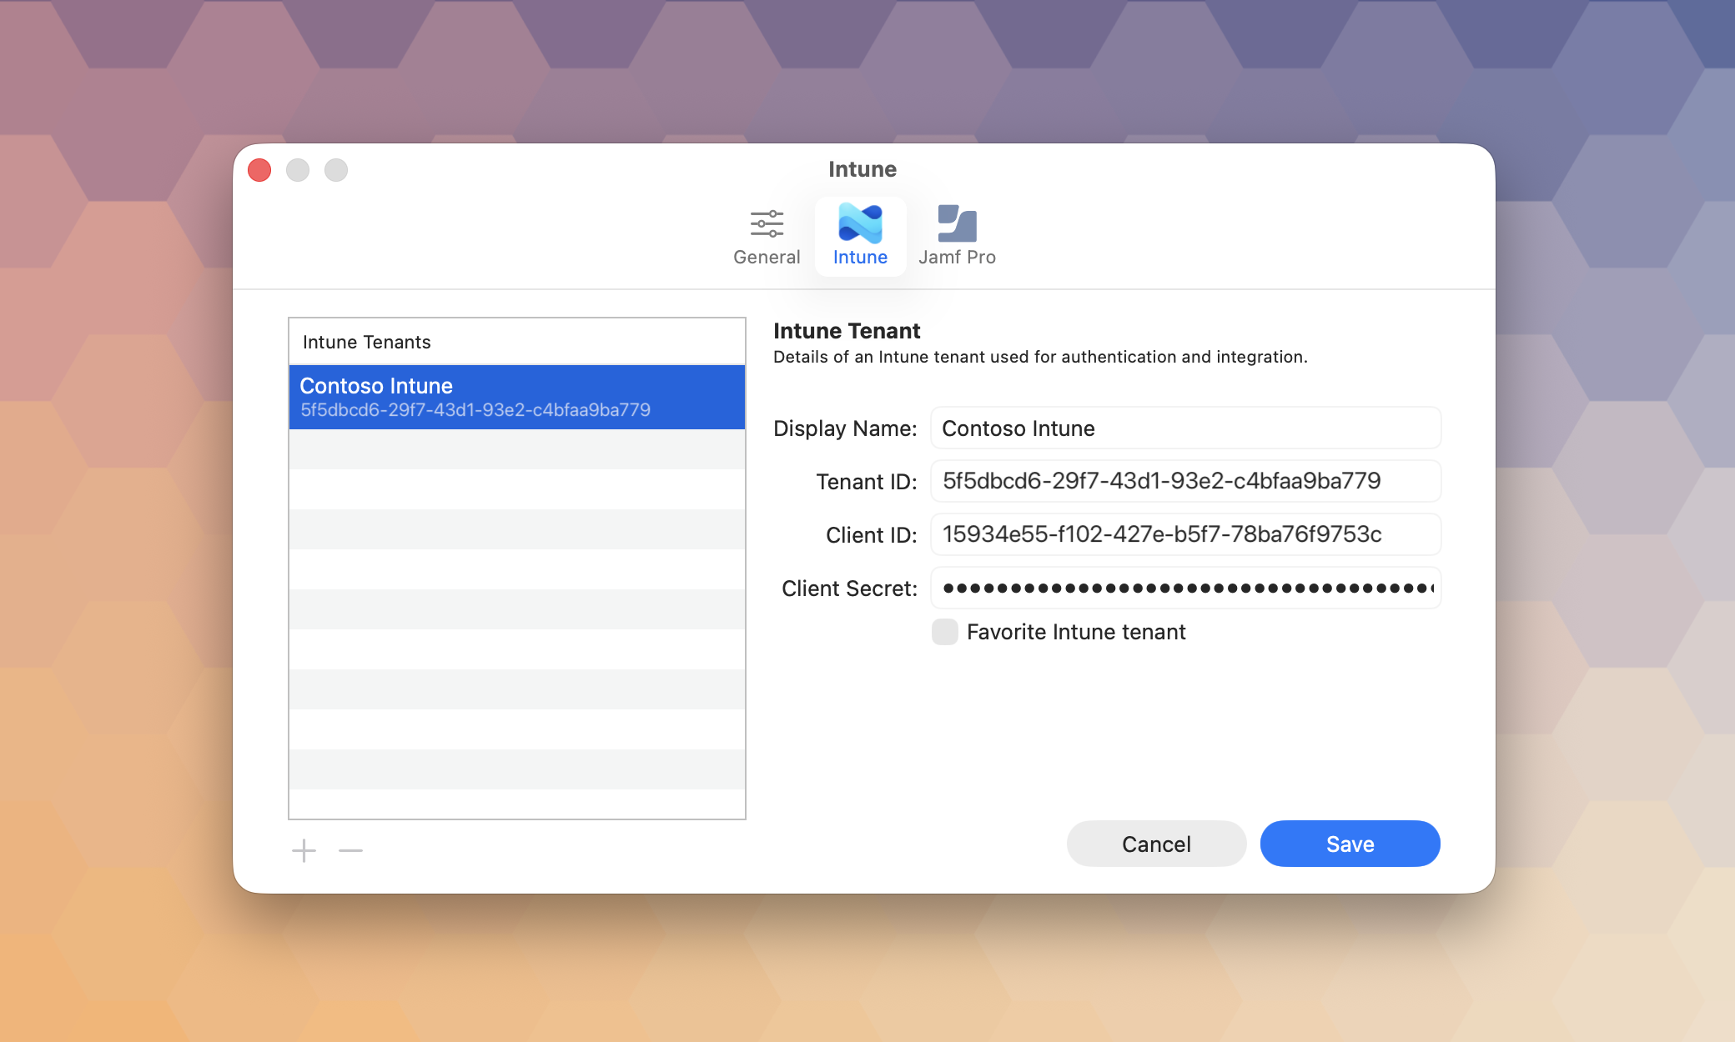This screenshot has height=1042, width=1735.
Task: Close the Intune preferences window
Action: (260, 170)
